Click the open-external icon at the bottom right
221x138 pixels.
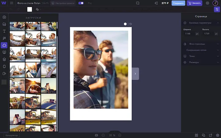click(x=211, y=135)
